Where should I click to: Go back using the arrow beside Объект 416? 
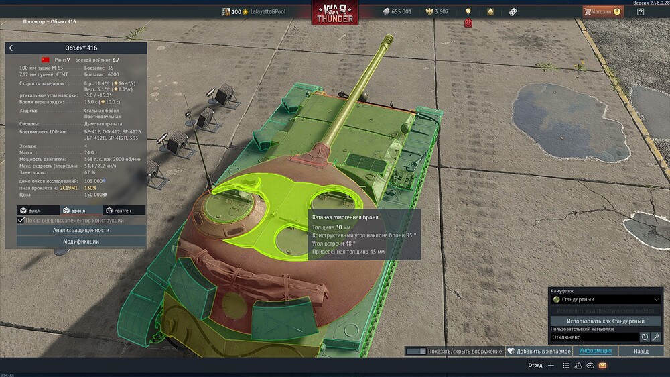coord(11,48)
